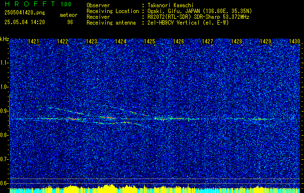Click the Receiver label

coord(98,17)
